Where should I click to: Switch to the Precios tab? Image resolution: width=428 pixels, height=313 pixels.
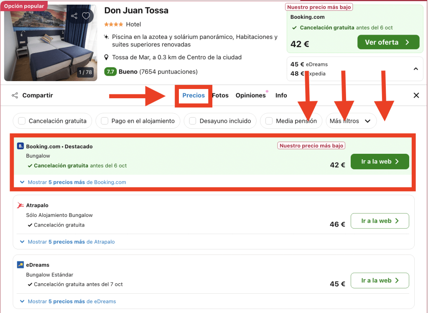click(x=194, y=95)
